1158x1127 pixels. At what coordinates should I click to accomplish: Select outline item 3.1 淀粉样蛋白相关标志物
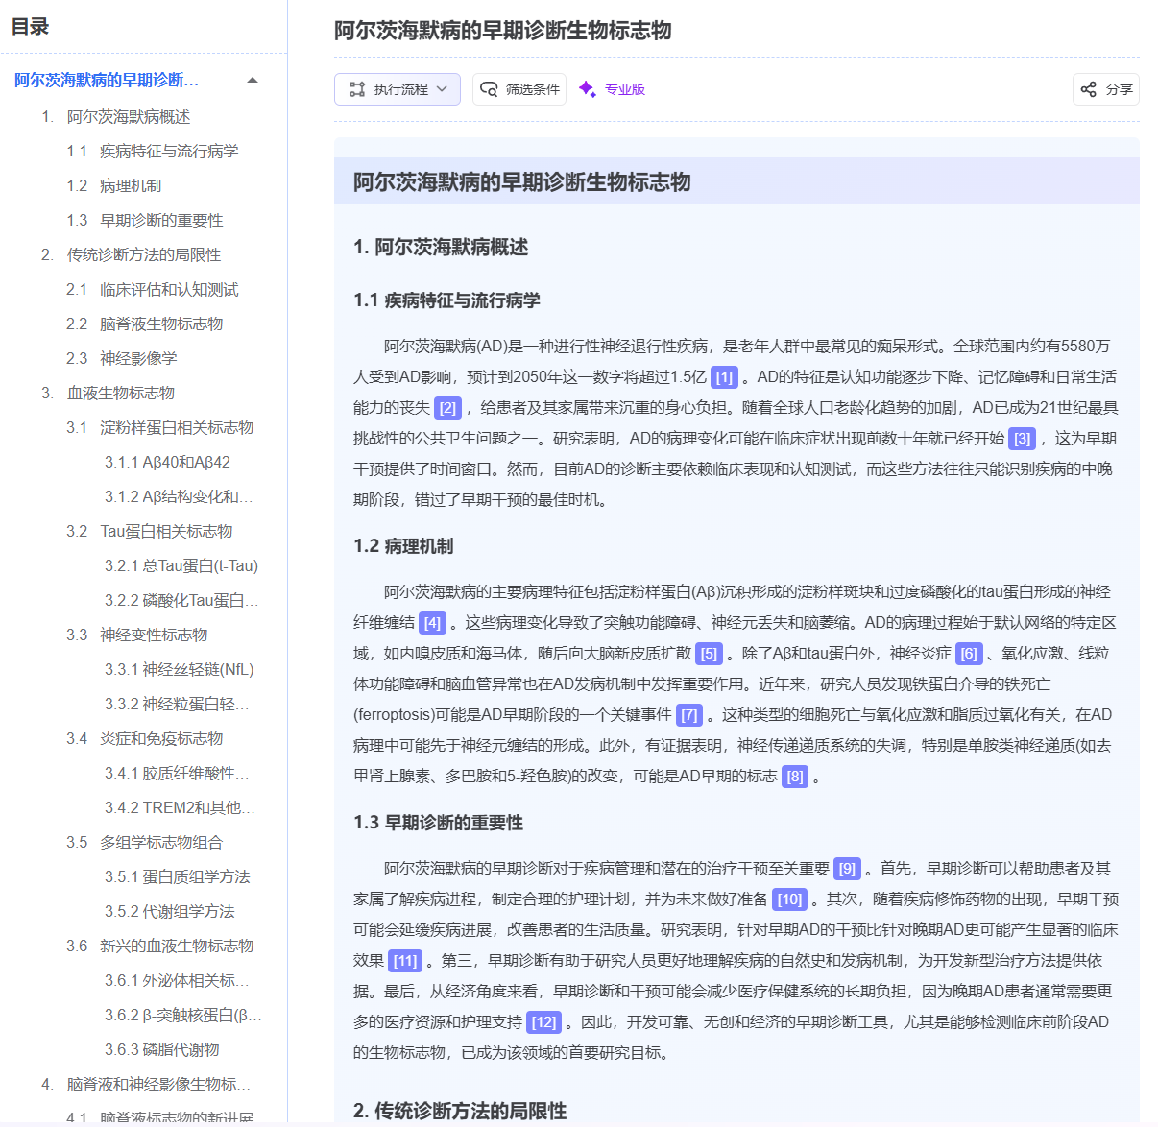[x=160, y=427]
